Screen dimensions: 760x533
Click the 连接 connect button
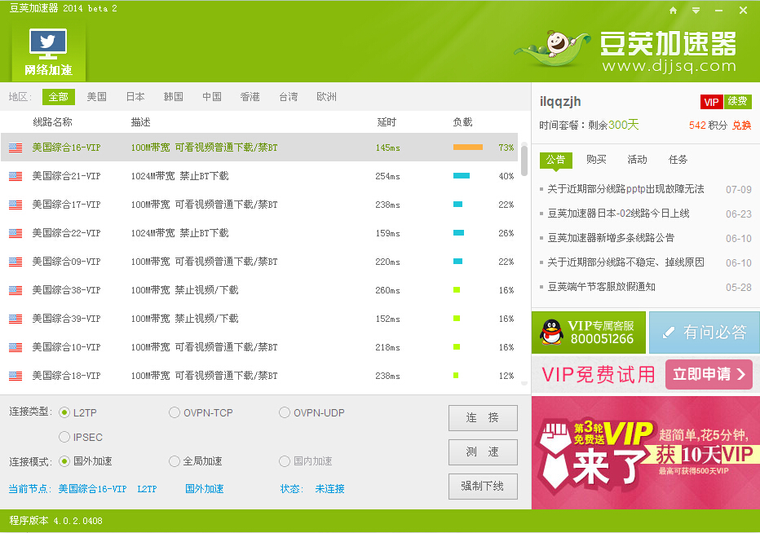483,417
